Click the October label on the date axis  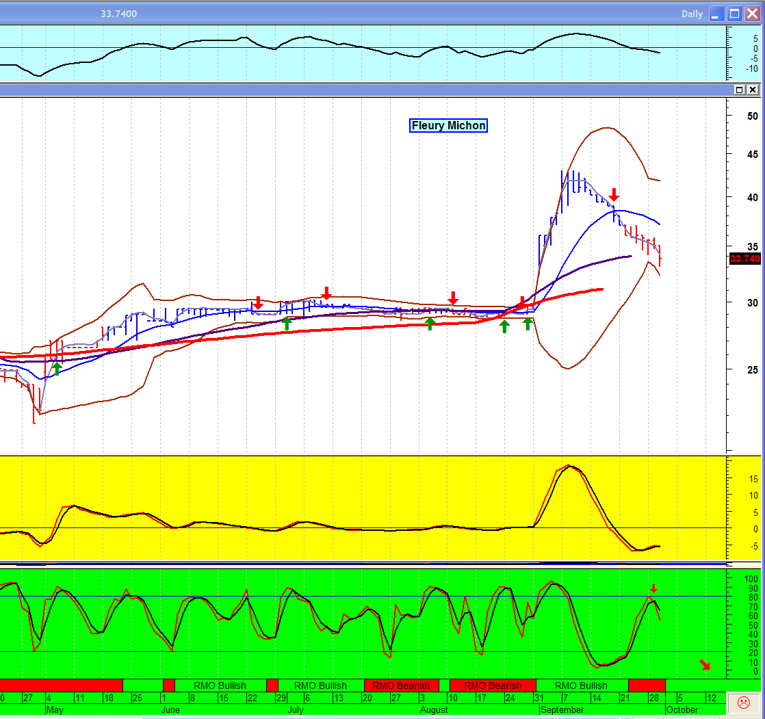682,709
